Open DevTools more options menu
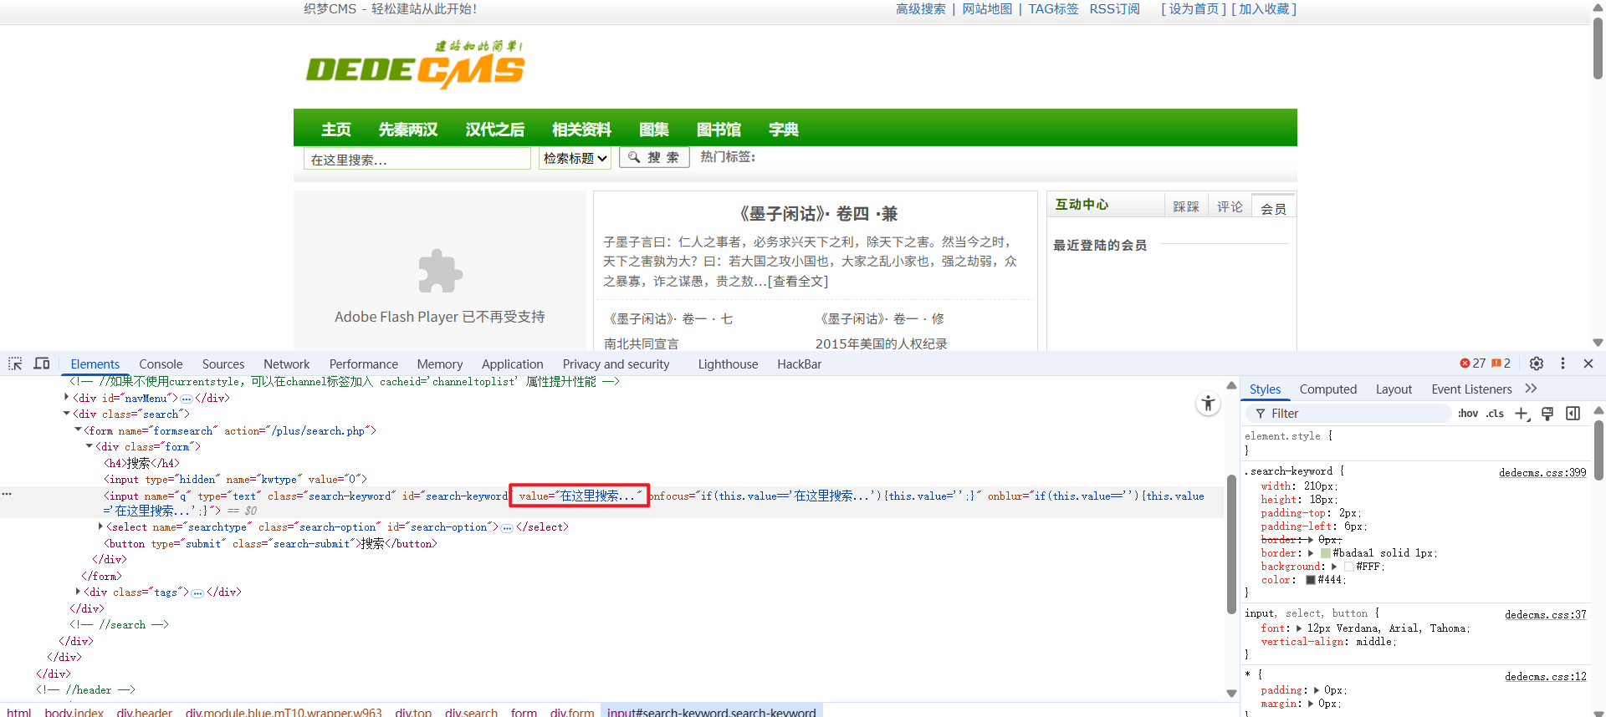 tap(1563, 364)
